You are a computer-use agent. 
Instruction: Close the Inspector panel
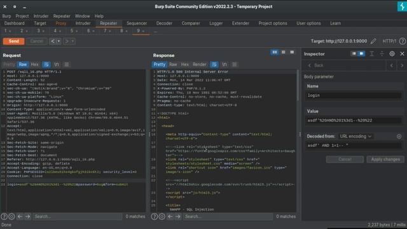click(402, 53)
